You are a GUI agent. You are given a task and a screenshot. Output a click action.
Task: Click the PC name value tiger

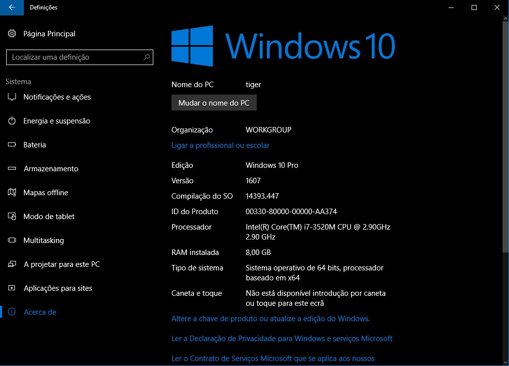tap(253, 85)
